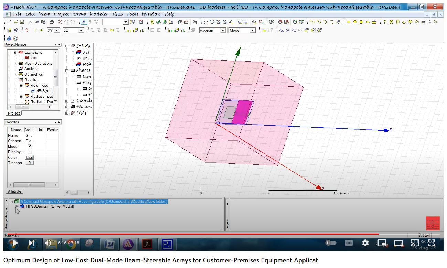Open the Modeler menu
The width and height of the screenshot is (447, 268).
point(99,14)
